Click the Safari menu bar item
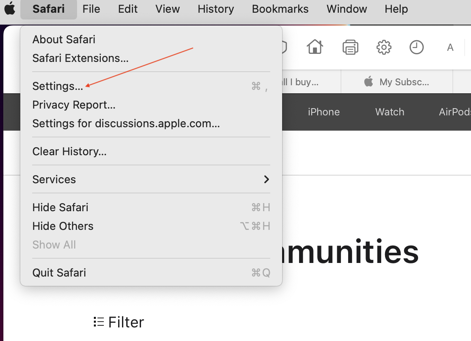471x341 pixels. pyautogui.click(x=49, y=9)
